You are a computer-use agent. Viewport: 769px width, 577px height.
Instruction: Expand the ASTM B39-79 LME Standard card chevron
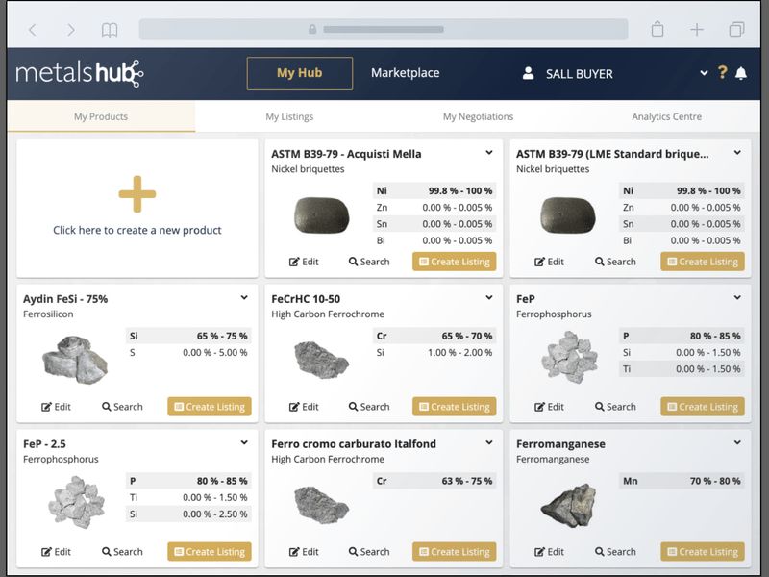coord(737,153)
